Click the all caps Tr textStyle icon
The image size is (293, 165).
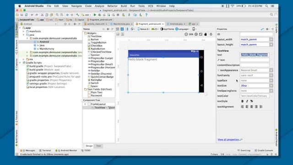[252, 101]
